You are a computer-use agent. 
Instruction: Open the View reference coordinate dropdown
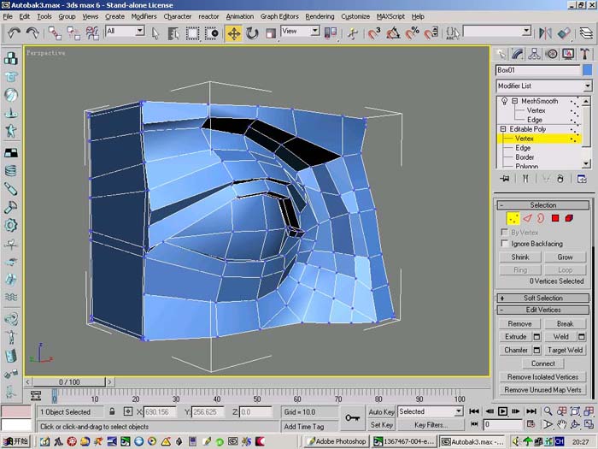pos(300,31)
